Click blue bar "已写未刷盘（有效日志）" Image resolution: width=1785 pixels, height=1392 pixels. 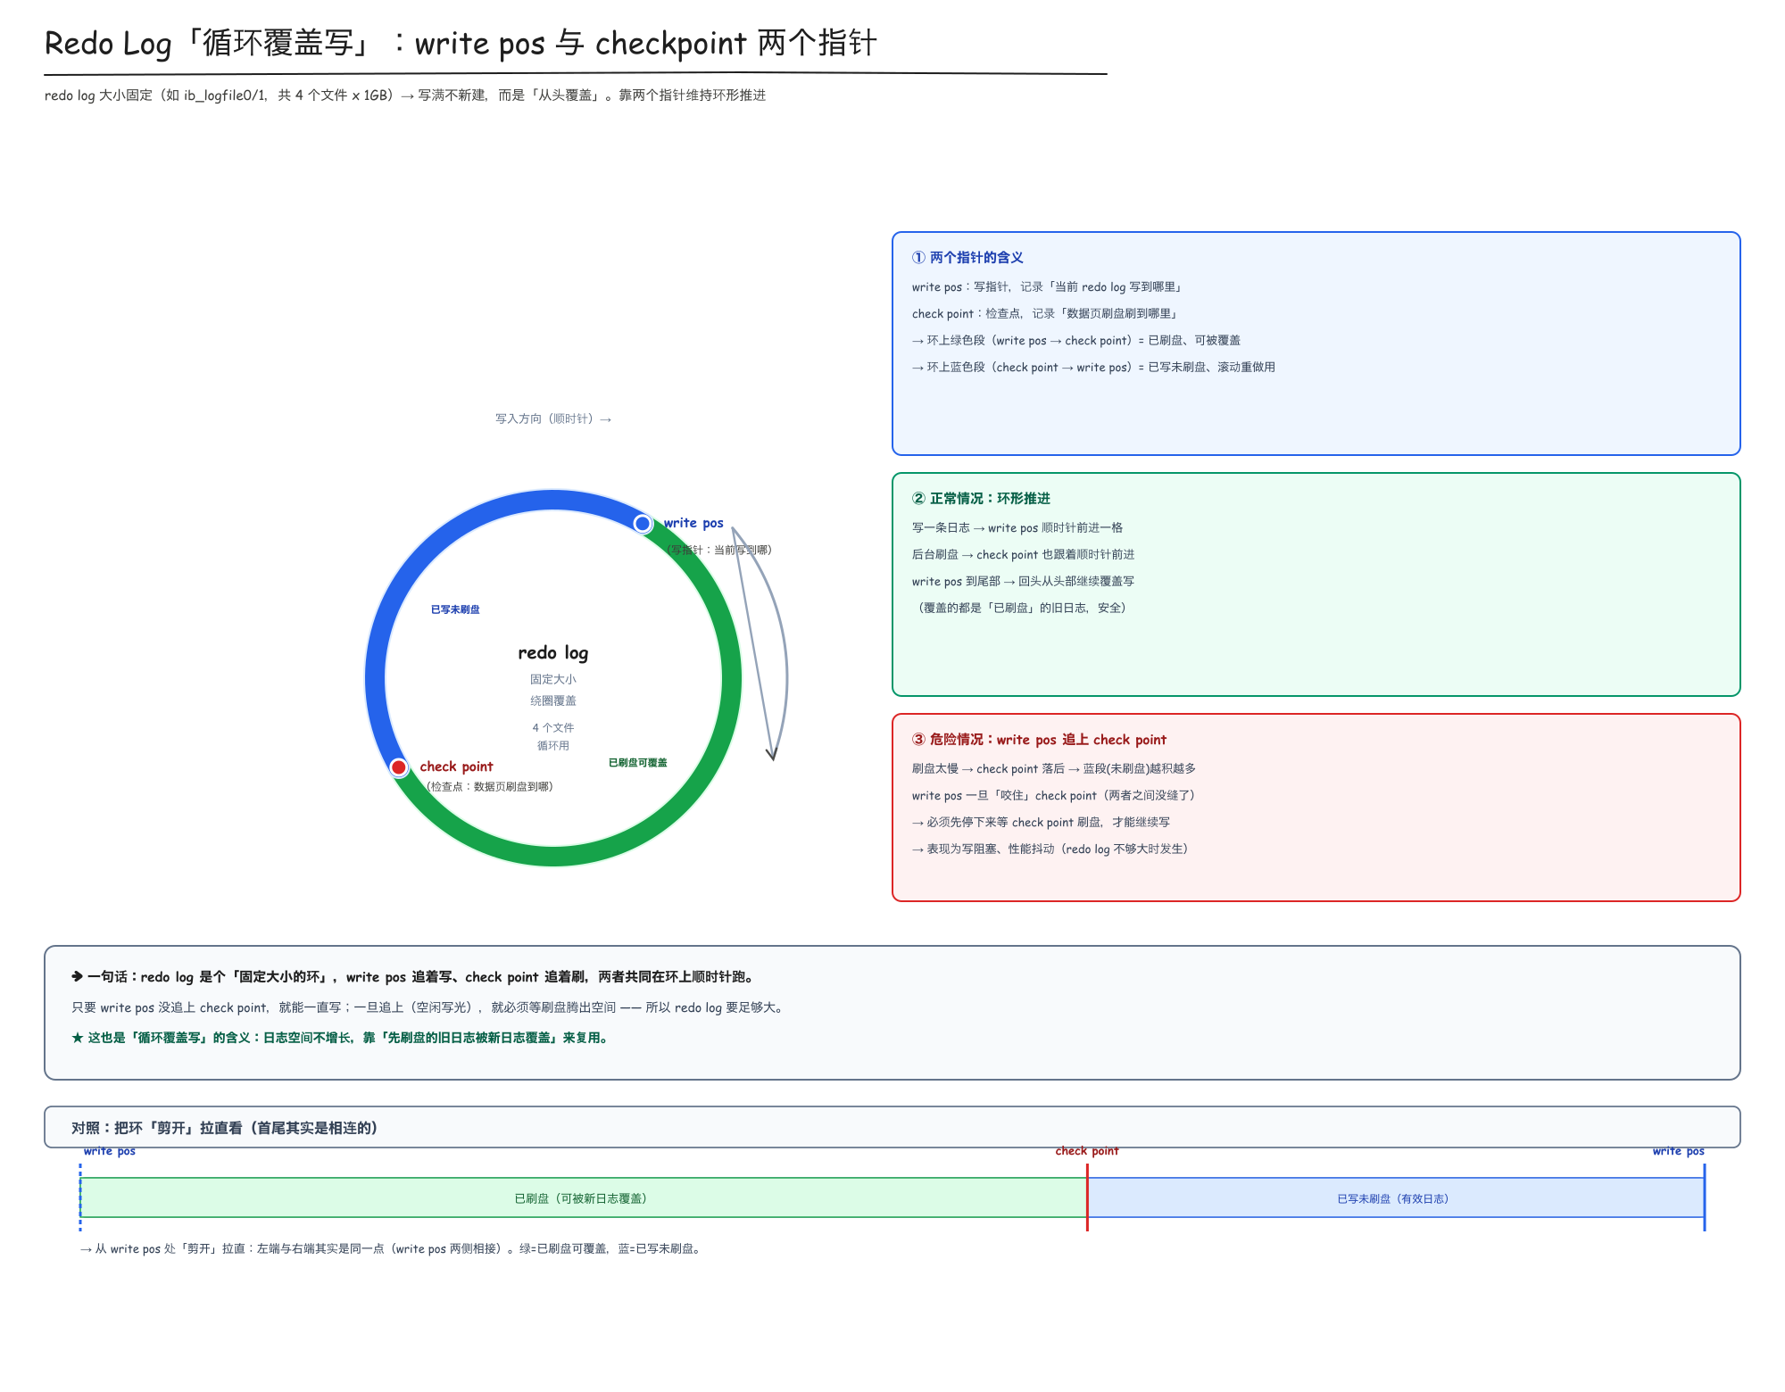[x=1396, y=1197]
